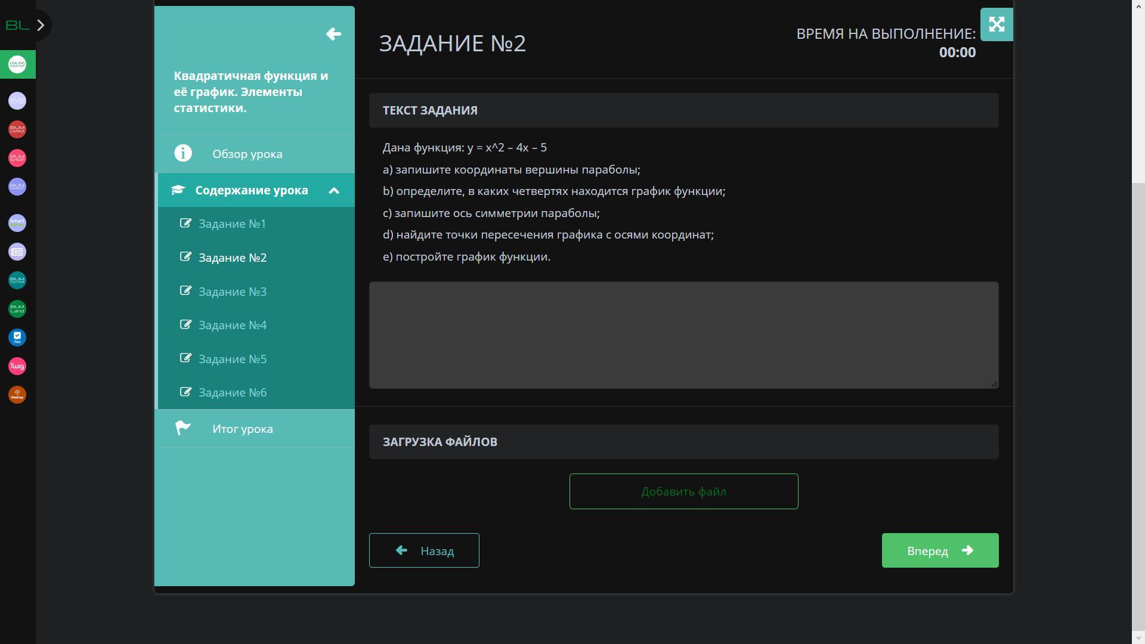Viewport: 1145px width, 644px height.
Task: Click into the answer text area
Action: [x=683, y=335]
